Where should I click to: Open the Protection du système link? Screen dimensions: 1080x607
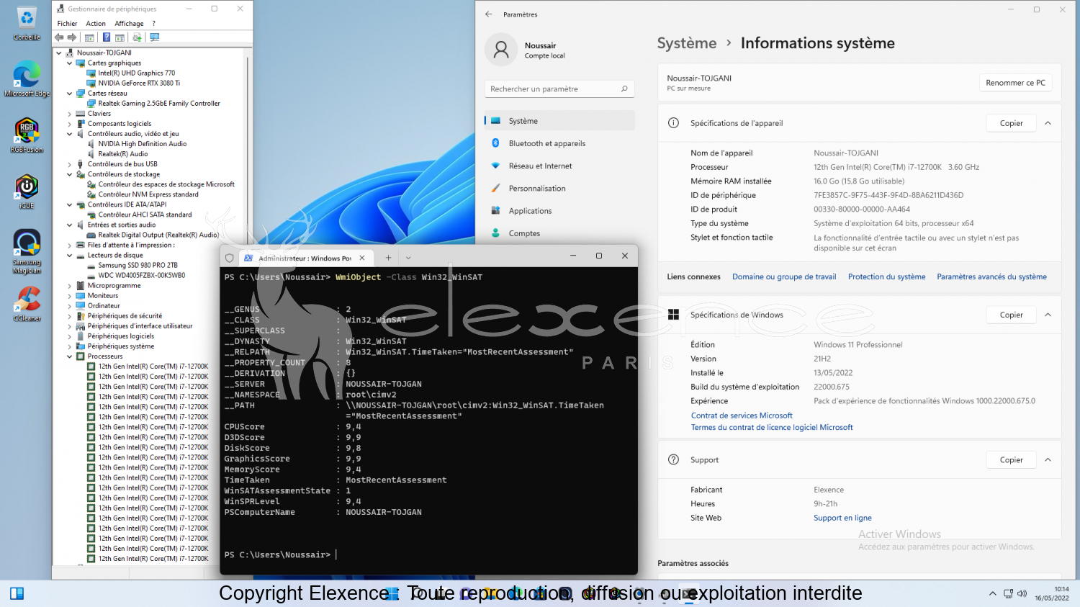click(x=886, y=276)
